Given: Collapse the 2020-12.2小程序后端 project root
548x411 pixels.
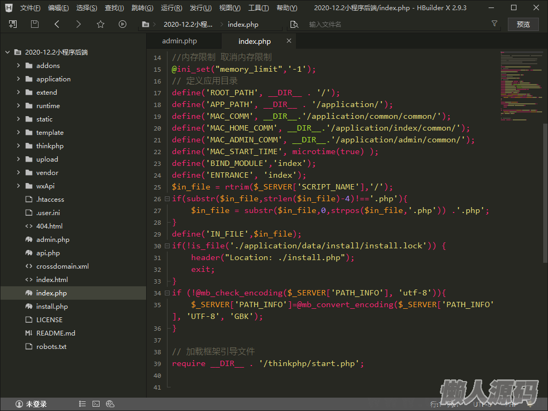Looking at the screenshot, I should [7, 52].
